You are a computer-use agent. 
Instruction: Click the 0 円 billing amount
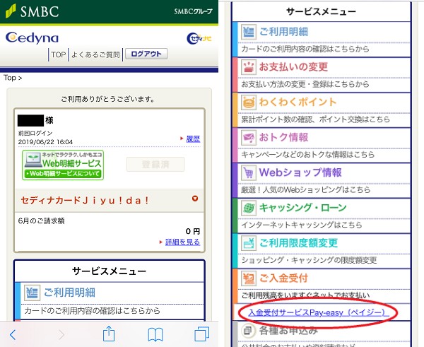tap(193, 231)
